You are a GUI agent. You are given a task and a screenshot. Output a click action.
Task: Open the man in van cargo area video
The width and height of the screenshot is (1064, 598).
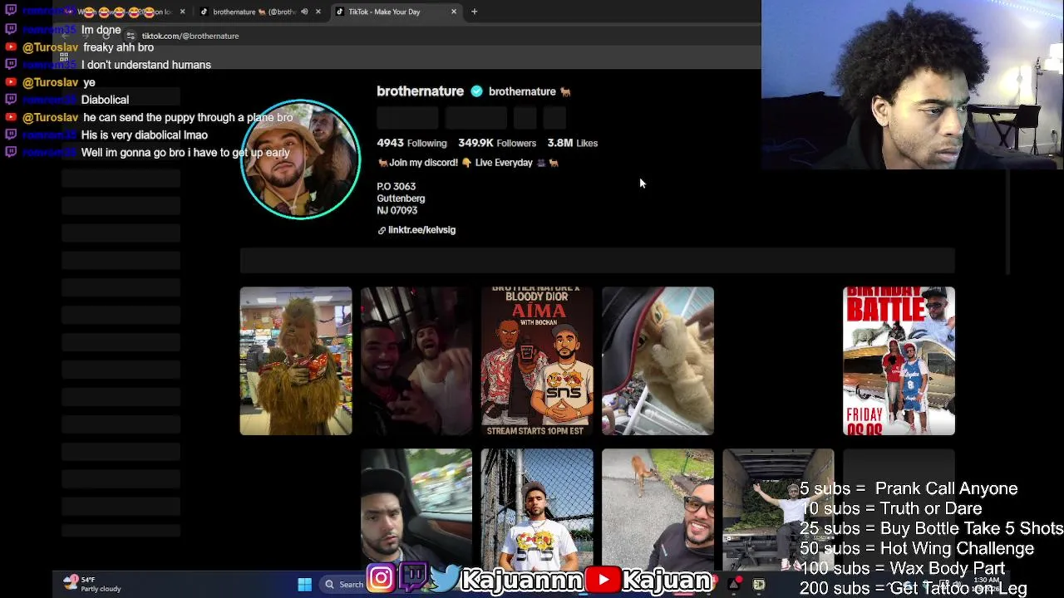(778, 510)
